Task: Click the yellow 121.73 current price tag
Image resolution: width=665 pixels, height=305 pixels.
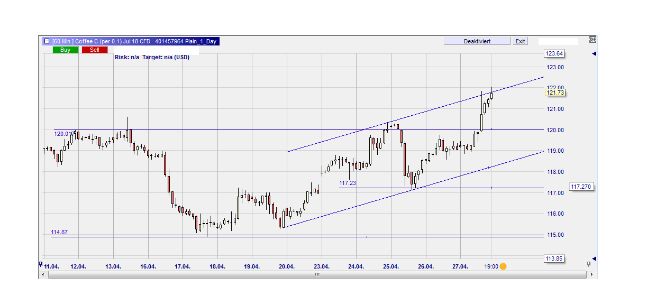Action: (x=555, y=93)
